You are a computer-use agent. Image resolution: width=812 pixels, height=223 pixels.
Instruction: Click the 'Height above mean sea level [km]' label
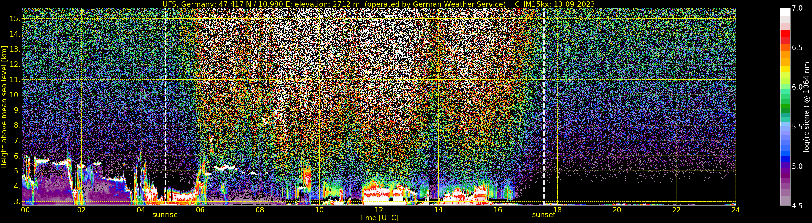4,107
